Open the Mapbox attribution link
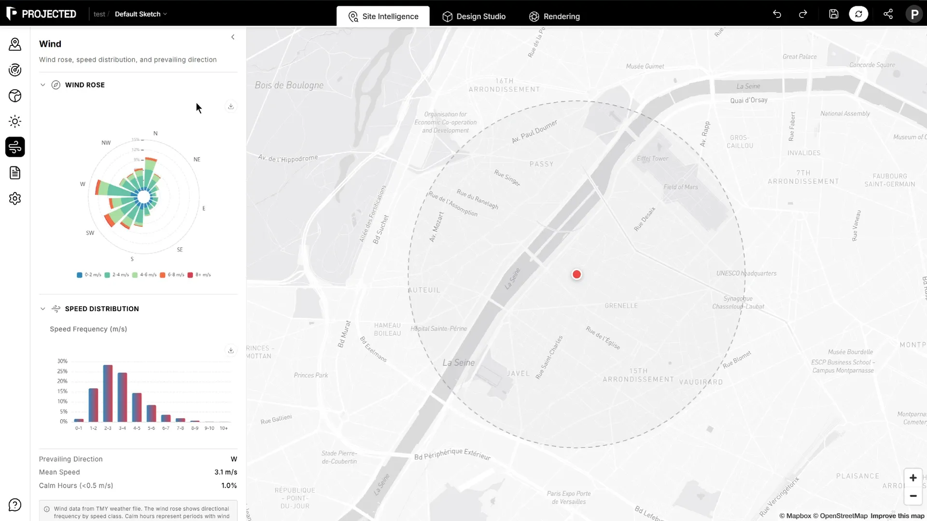Image resolution: width=927 pixels, height=521 pixels. (795, 516)
